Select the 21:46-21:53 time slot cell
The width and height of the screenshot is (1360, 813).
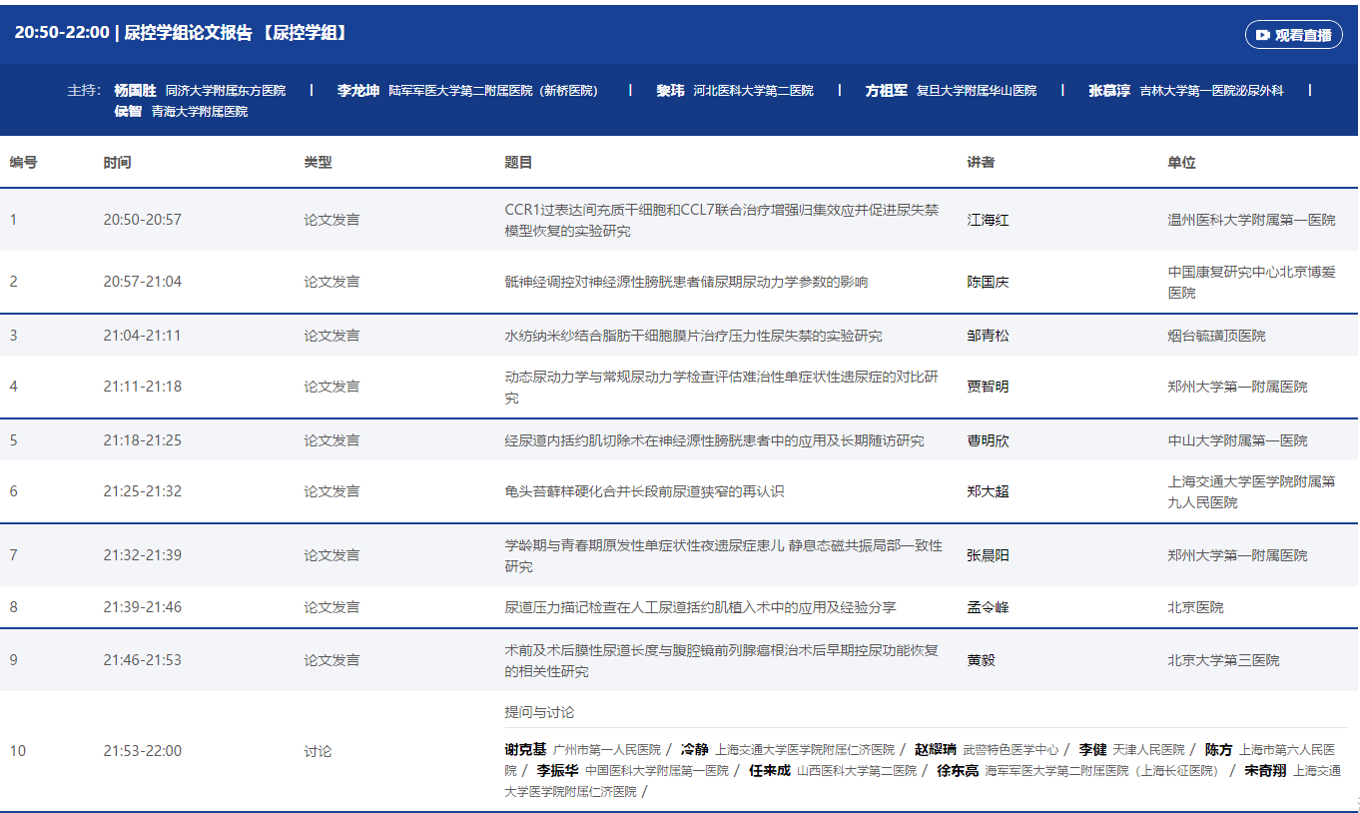coord(142,660)
